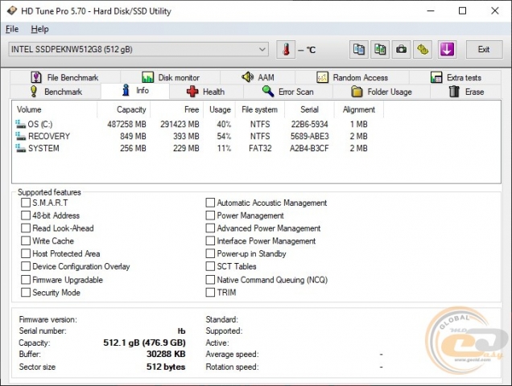
Task: Click the 291423 MB free value
Action: click(180, 125)
